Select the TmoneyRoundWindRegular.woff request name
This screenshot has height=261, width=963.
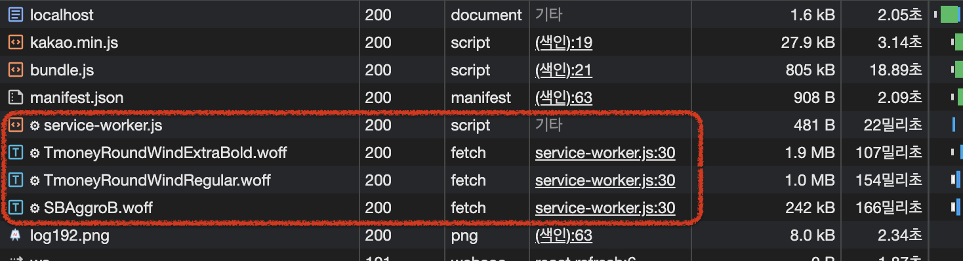157,180
